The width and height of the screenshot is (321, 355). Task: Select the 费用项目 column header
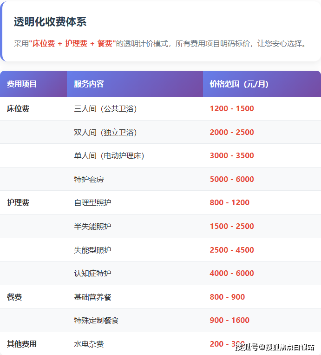(22, 84)
